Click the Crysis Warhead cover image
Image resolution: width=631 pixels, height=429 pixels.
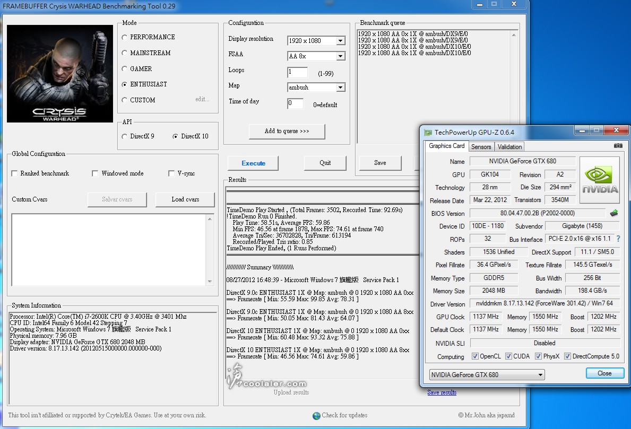tap(60, 74)
